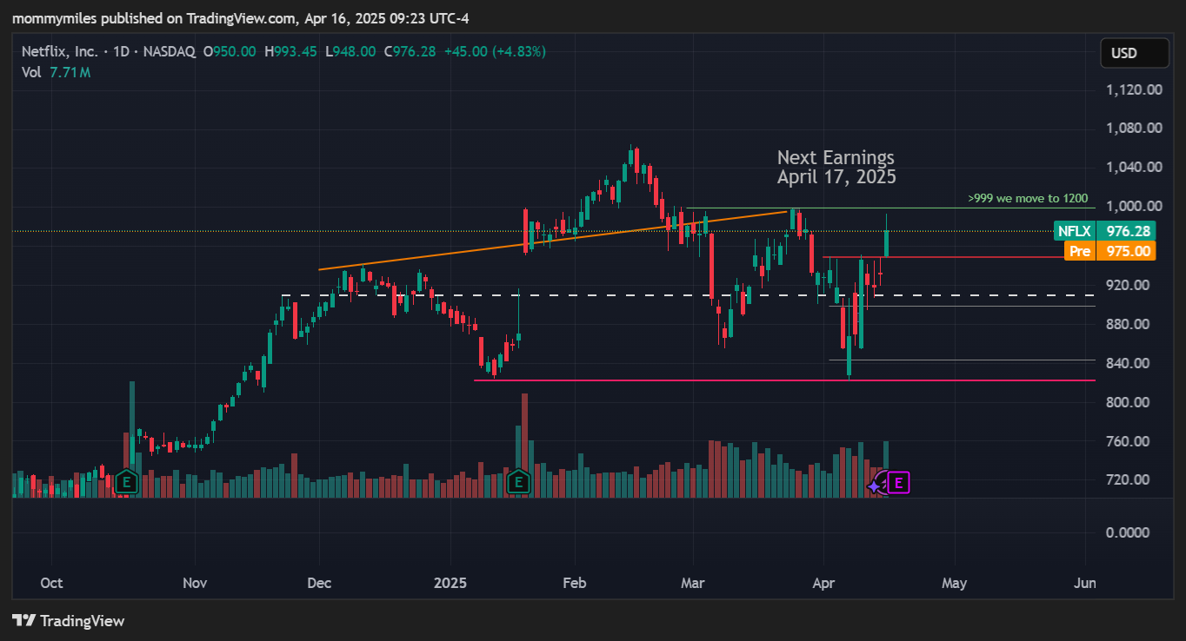Click the Apr label on time axis
The height and width of the screenshot is (641, 1186).
(822, 583)
